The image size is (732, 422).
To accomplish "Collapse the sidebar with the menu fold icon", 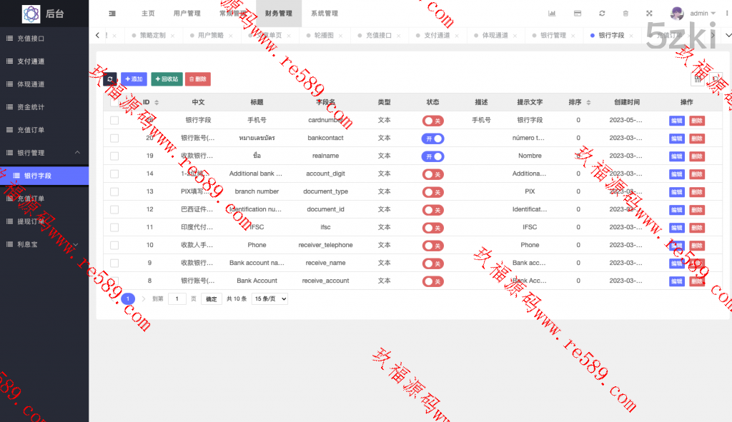I will point(112,14).
